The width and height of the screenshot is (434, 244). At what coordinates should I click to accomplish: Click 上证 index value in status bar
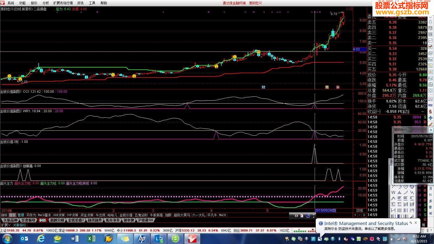(x=13, y=230)
